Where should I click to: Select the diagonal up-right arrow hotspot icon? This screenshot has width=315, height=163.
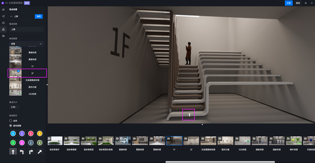pos(39,151)
